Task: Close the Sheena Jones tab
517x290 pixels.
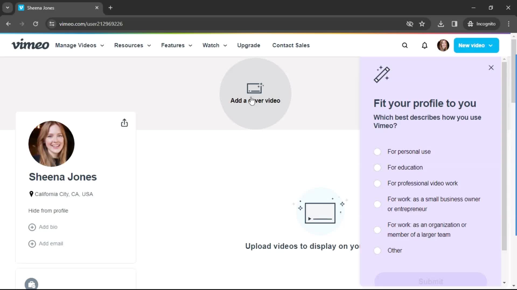Action: (x=97, y=8)
